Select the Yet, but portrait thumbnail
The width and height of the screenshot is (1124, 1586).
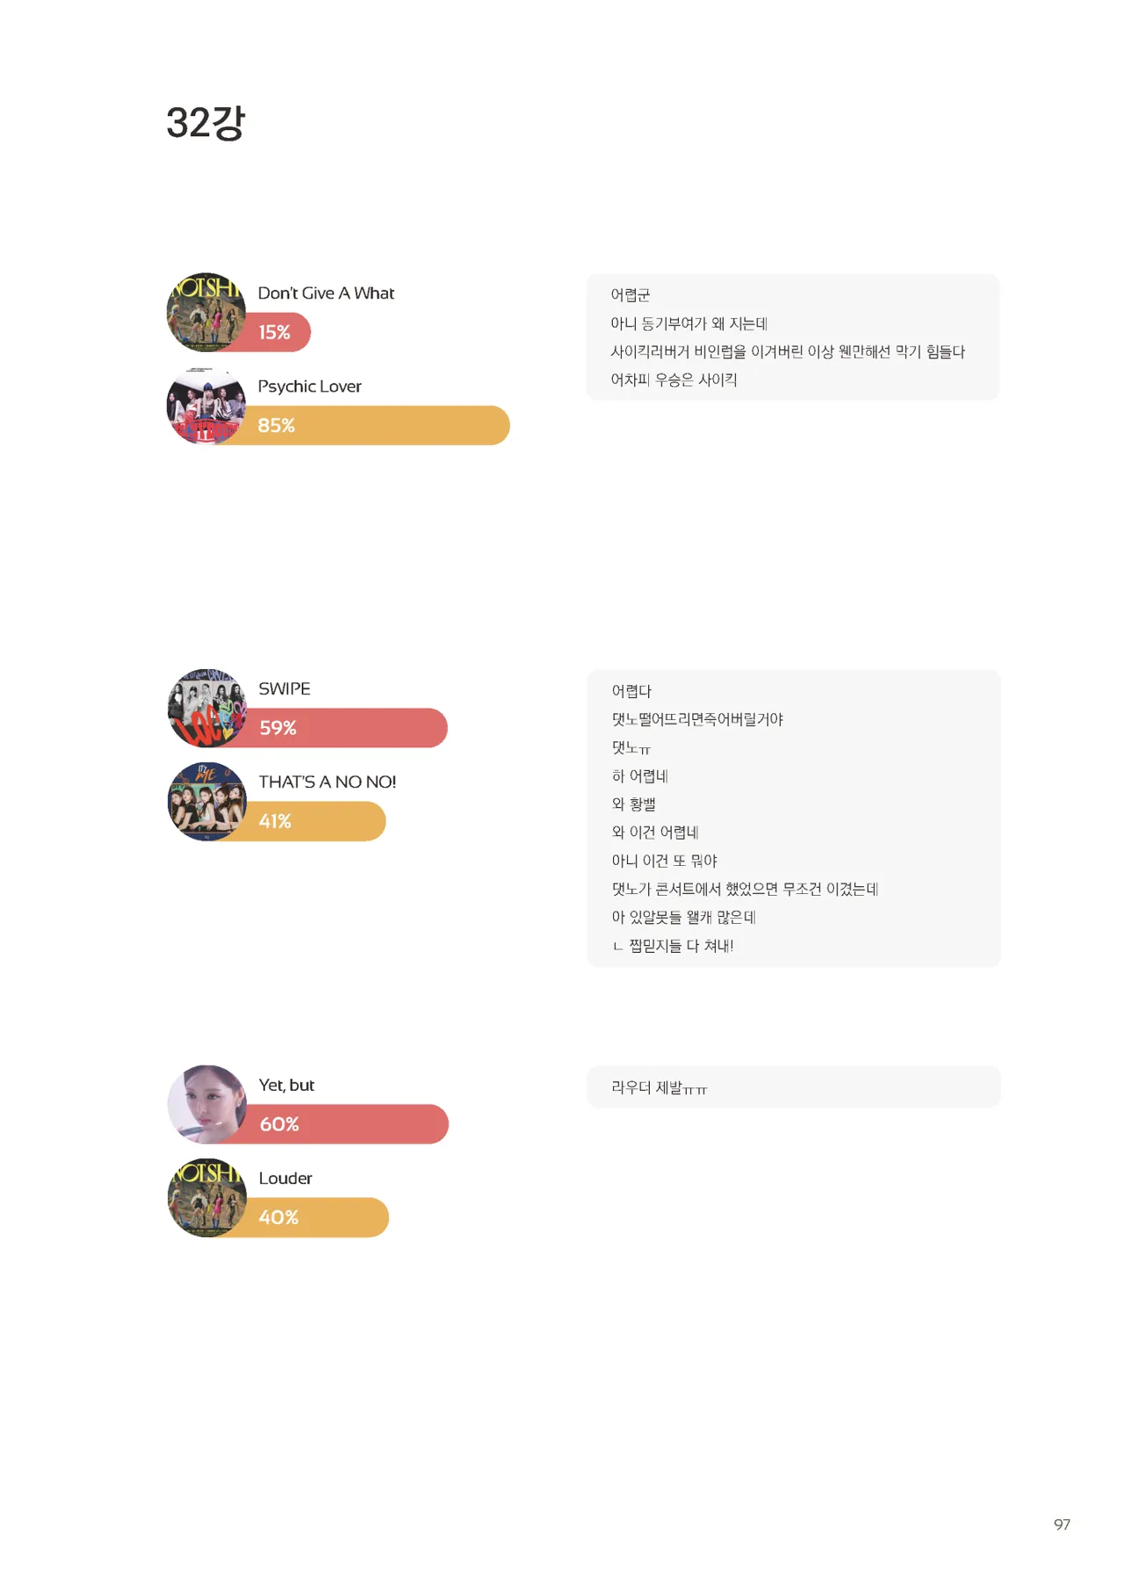(x=207, y=1104)
